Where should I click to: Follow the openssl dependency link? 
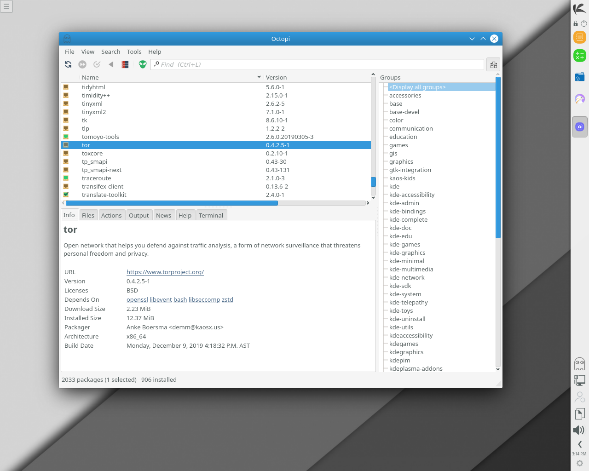[137, 299]
